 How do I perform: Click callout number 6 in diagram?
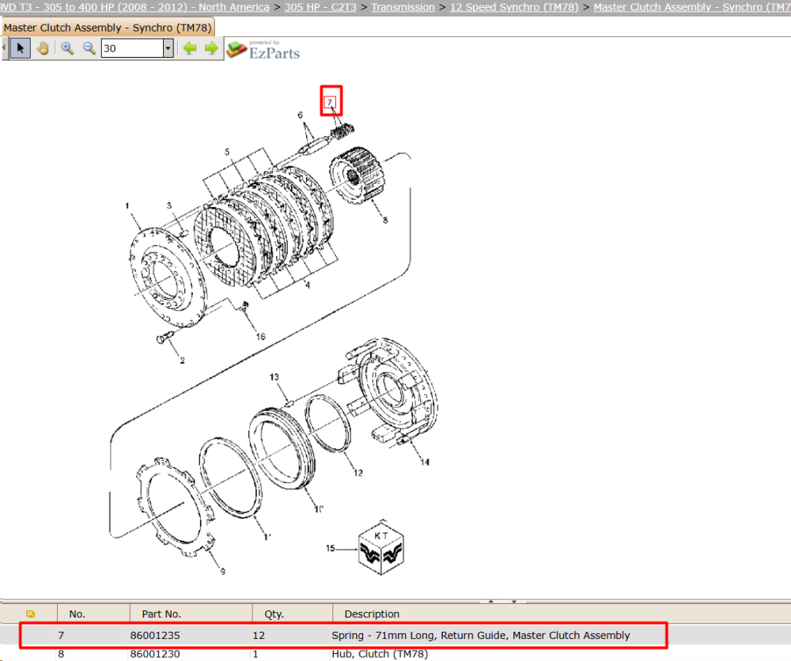coord(300,115)
